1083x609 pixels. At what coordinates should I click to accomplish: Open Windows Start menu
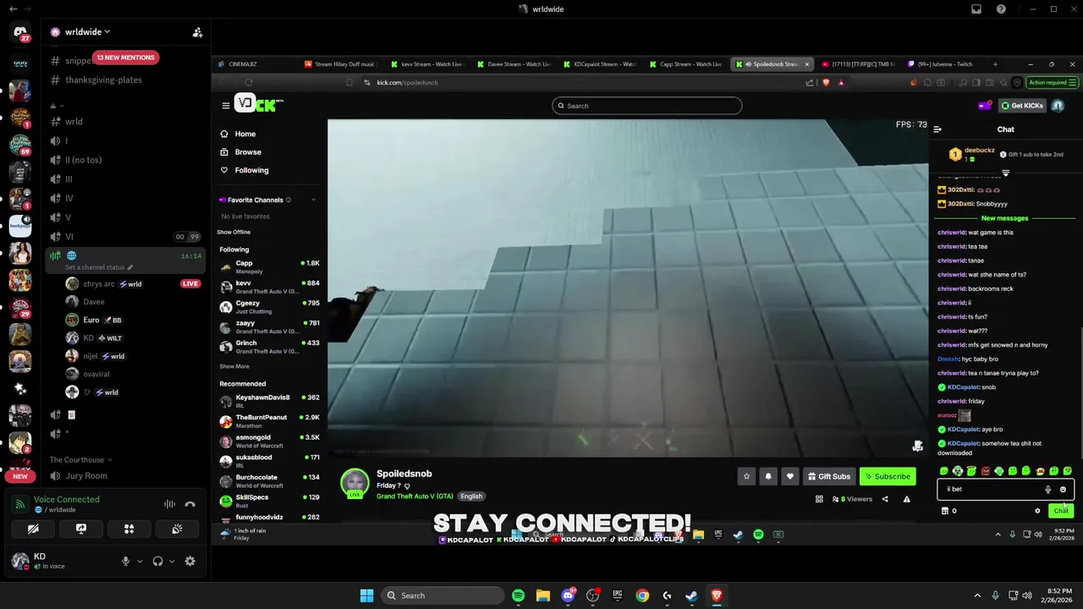point(366,595)
